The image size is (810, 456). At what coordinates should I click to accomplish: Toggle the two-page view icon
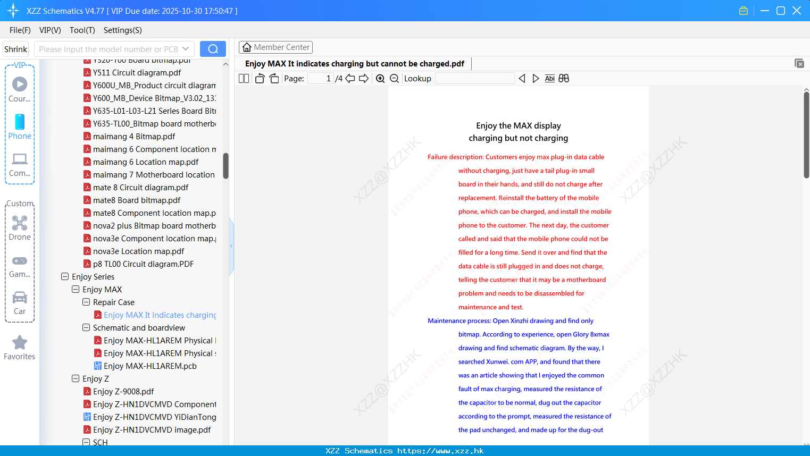pos(244,78)
